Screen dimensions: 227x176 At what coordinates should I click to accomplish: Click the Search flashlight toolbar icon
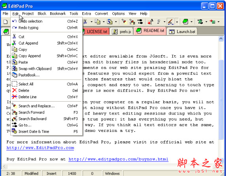124,22
